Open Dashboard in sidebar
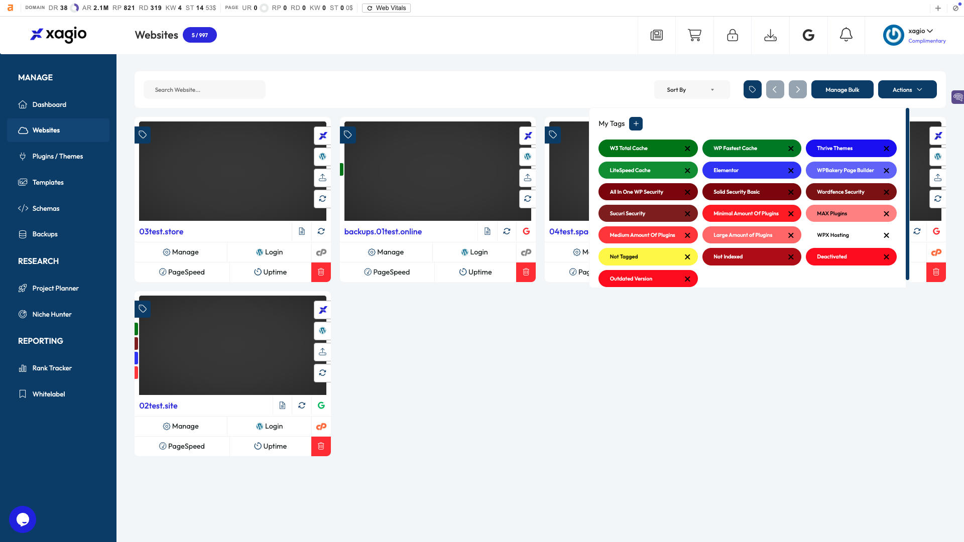This screenshot has height=542, width=964. [58, 104]
